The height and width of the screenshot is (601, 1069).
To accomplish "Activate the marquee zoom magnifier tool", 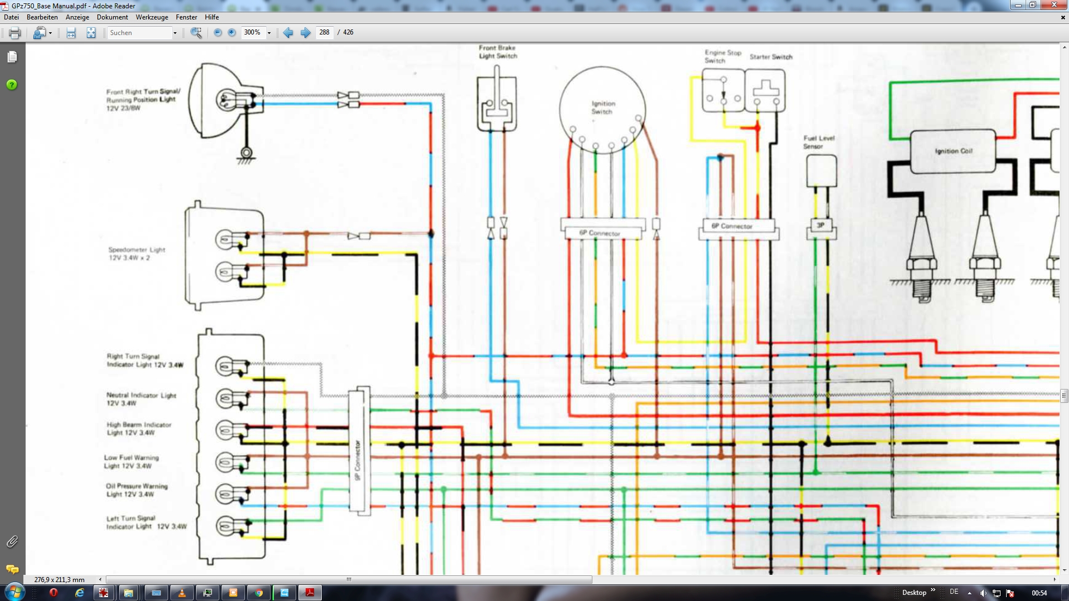I will 196,33.
